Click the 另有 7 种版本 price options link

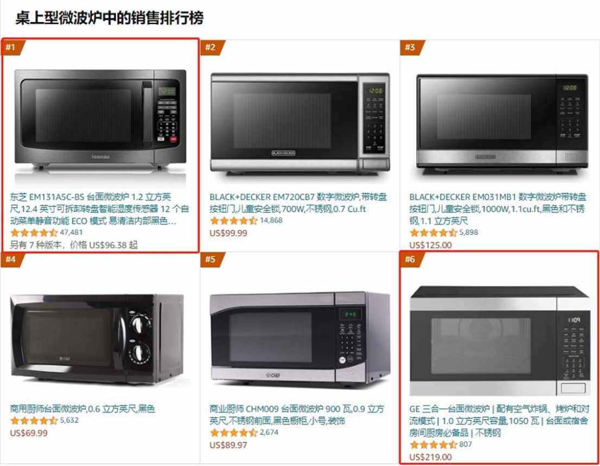pos(73,245)
